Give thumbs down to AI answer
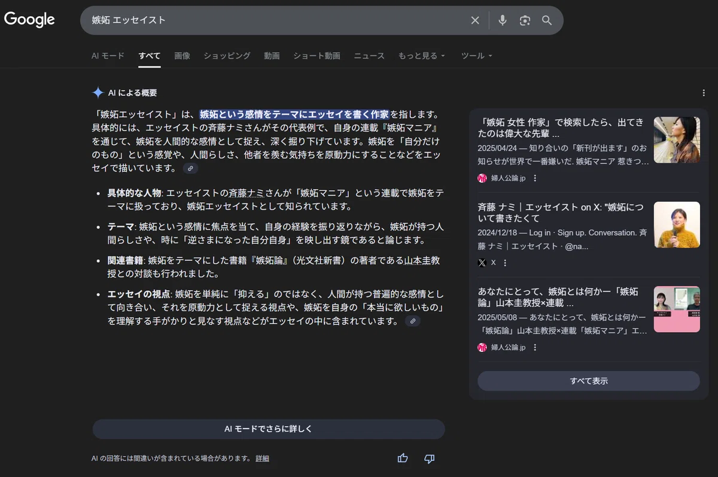Screen dimensions: 718x477 tap(429, 458)
